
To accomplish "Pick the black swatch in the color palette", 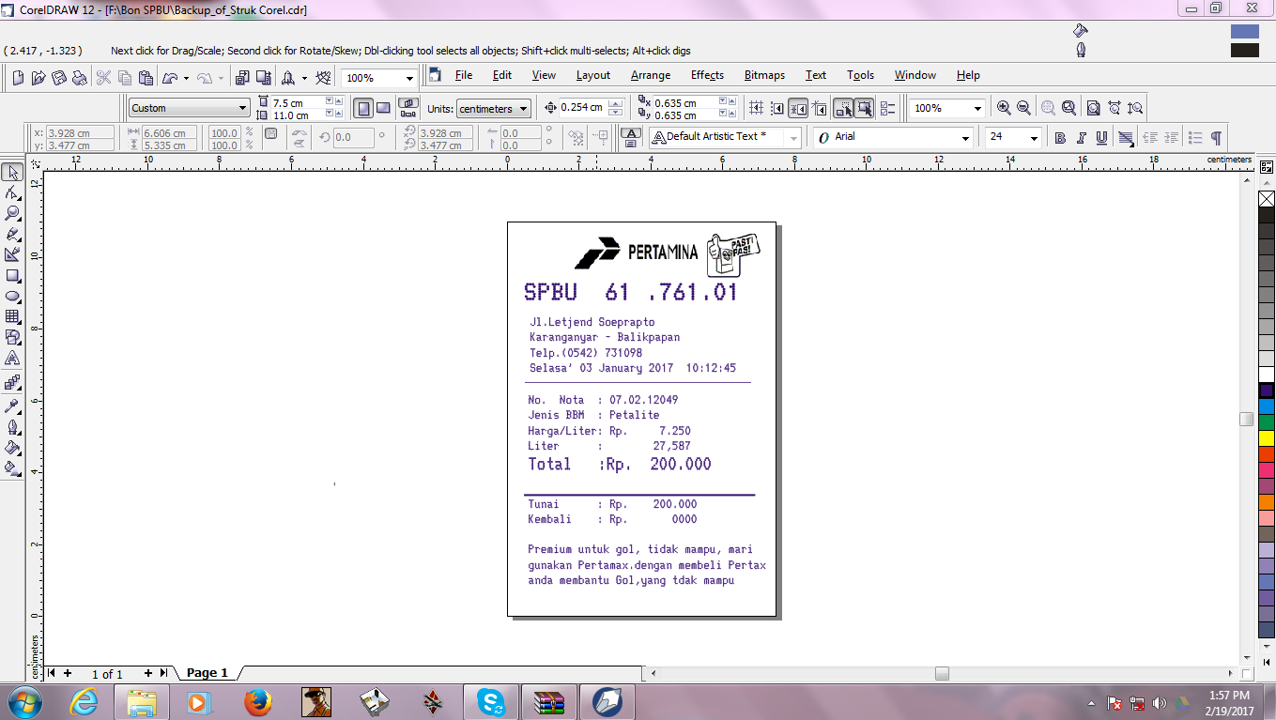I will point(1266,215).
